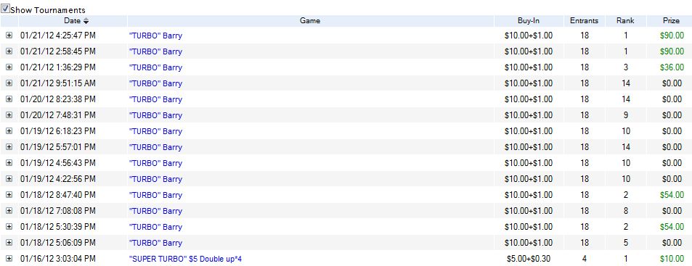Select the $10.00 prize cell
The image size is (692, 266).
[x=672, y=259]
